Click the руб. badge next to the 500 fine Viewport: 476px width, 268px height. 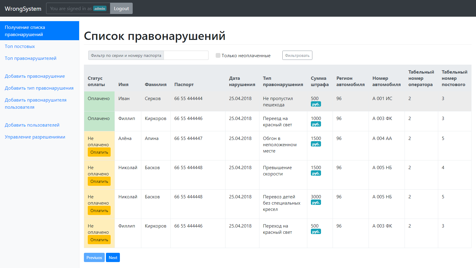click(x=316, y=104)
